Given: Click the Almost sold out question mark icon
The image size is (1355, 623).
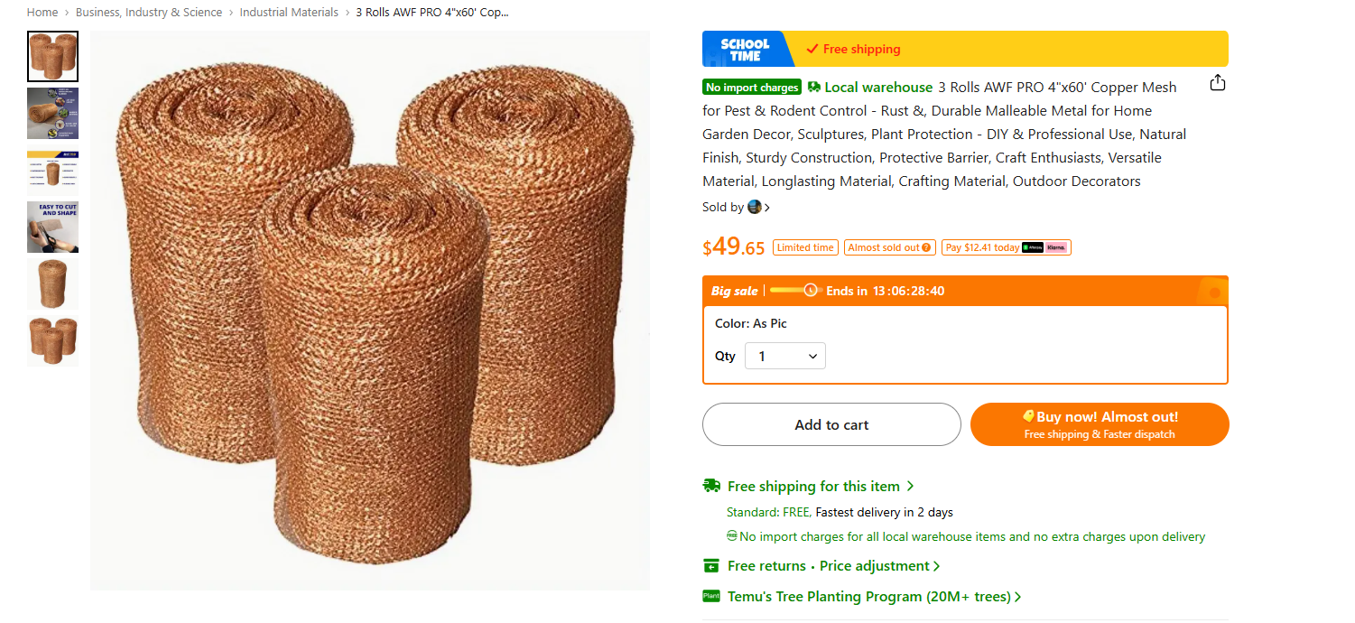Looking at the screenshot, I should (926, 247).
